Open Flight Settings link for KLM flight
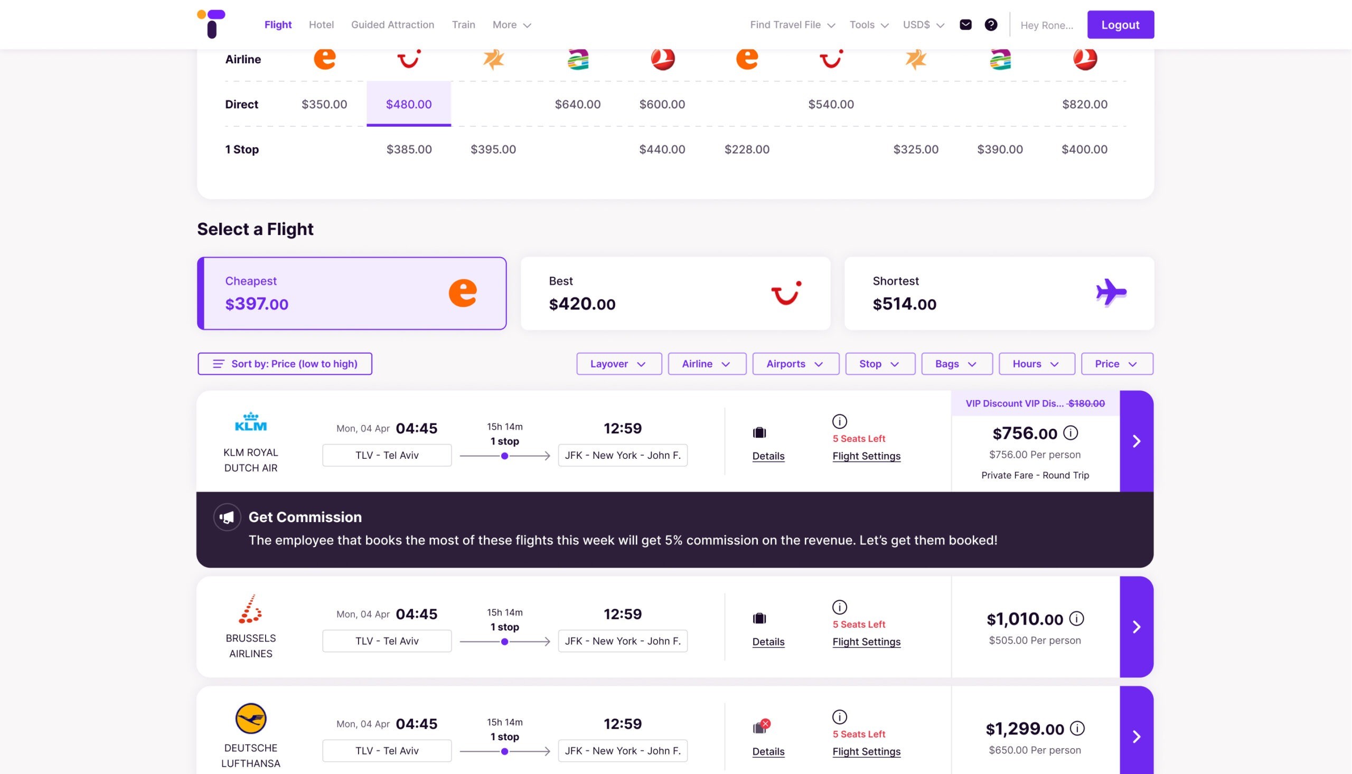Screen dimensions: 1352x774 pos(866,456)
